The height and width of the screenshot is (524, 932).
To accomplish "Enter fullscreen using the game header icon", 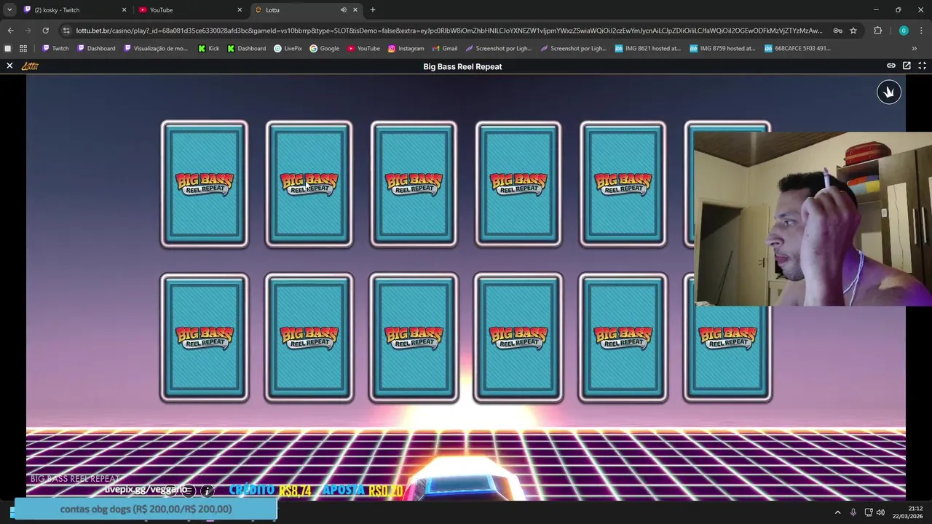I will [x=922, y=65].
